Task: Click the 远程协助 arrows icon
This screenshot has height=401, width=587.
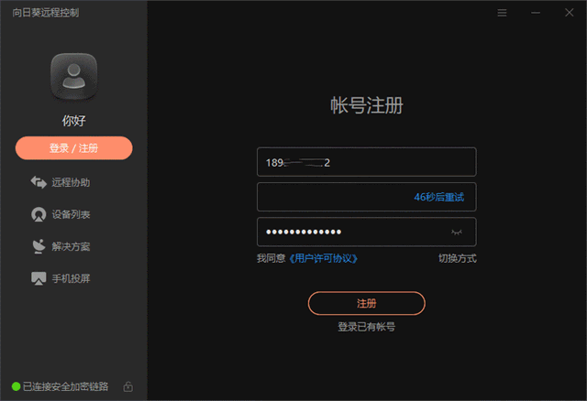Action: click(x=39, y=182)
